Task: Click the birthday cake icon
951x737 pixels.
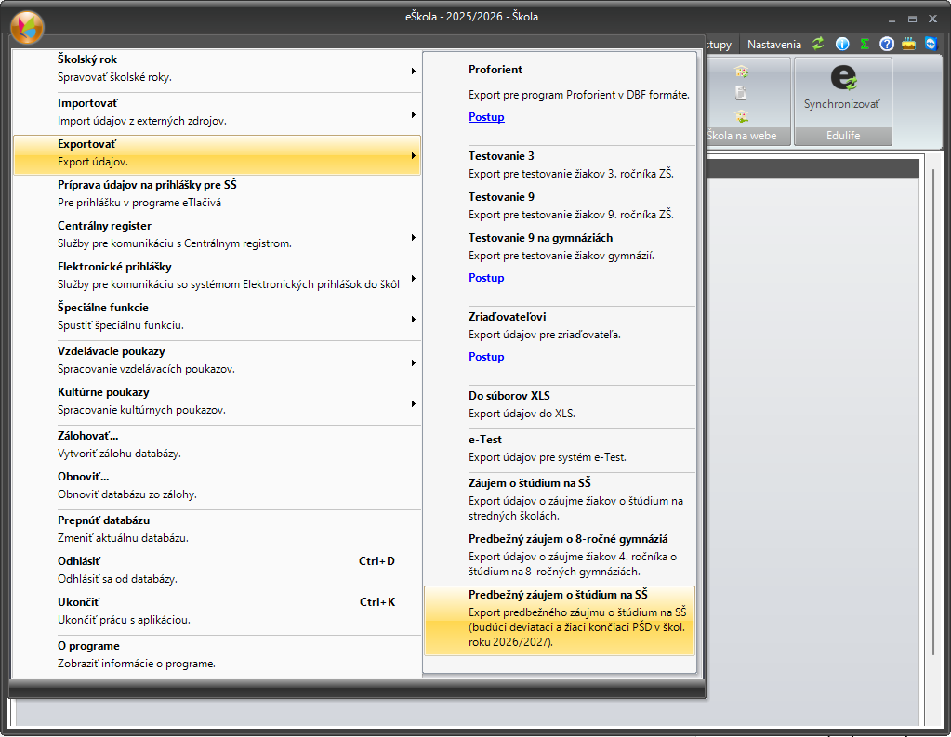Action: click(x=908, y=44)
